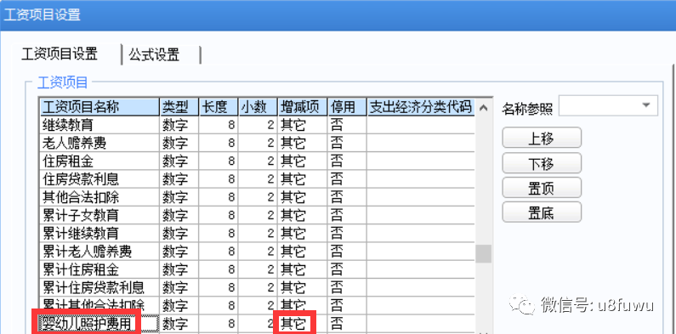Select the 累计子女教育 row

[x=258, y=215]
